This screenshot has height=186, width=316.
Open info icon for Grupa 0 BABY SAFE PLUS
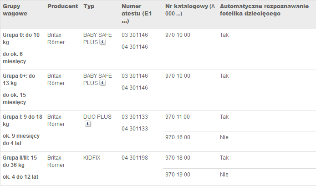(102, 42)
